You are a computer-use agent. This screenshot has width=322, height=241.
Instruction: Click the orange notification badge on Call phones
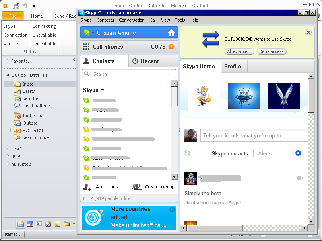(171, 47)
